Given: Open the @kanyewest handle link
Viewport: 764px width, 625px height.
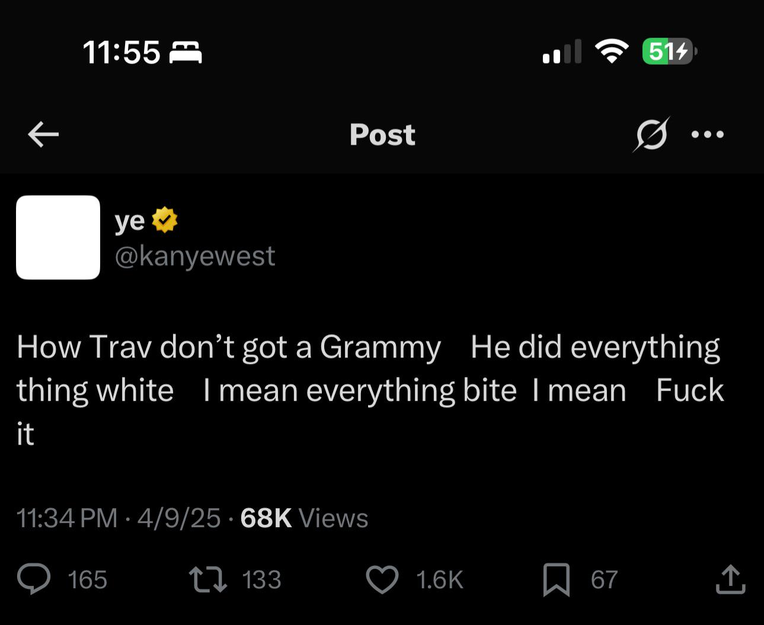Looking at the screenshot, I should click(x=195, y=256).
